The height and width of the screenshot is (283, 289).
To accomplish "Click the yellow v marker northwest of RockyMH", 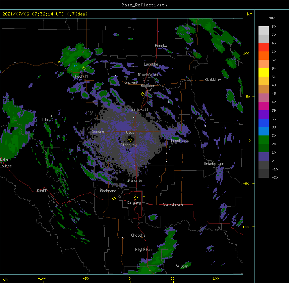I will (x=59, y=62).
